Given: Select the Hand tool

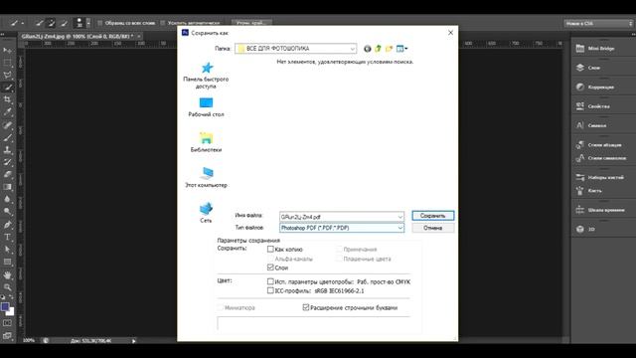Looking at the screenshot, I should [7, 274].
